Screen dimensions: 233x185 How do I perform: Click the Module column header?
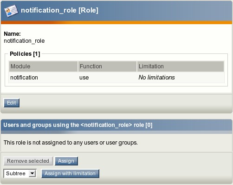pyautogui.click(x=43, y=66)
